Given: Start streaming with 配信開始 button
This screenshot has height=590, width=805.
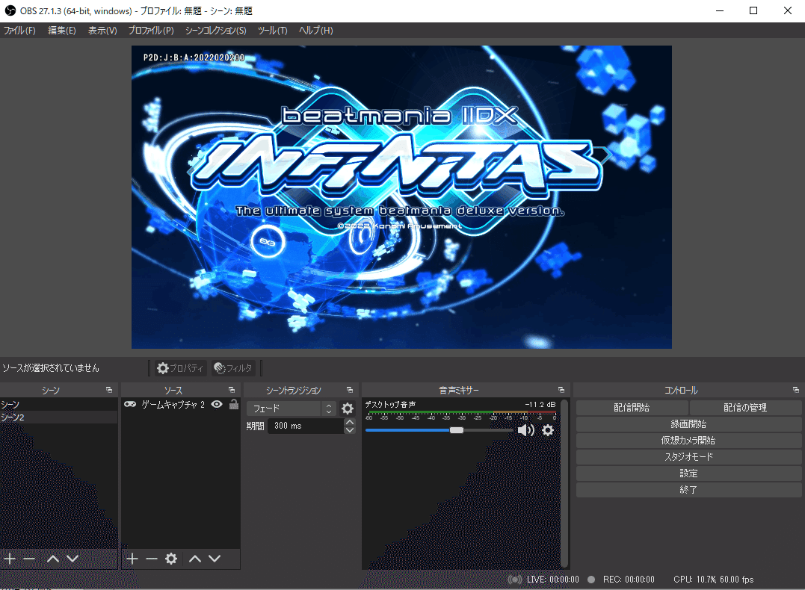Looking at the screenshot, I should [x=632, y=407].
